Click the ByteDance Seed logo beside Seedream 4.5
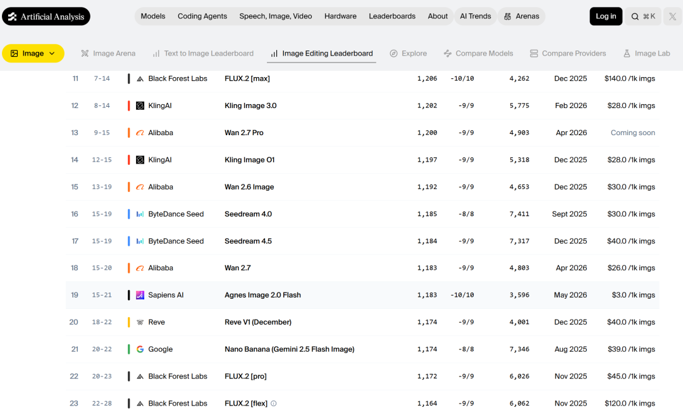Screen dimensions: 683x415 pyautogui.click(x=140, y=241)
